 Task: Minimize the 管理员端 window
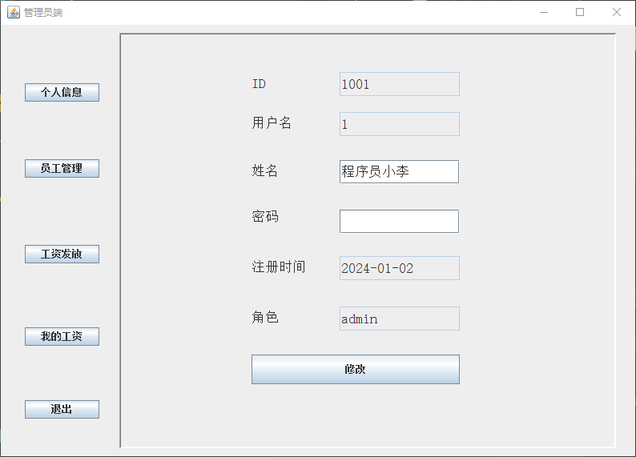(544, 12)
